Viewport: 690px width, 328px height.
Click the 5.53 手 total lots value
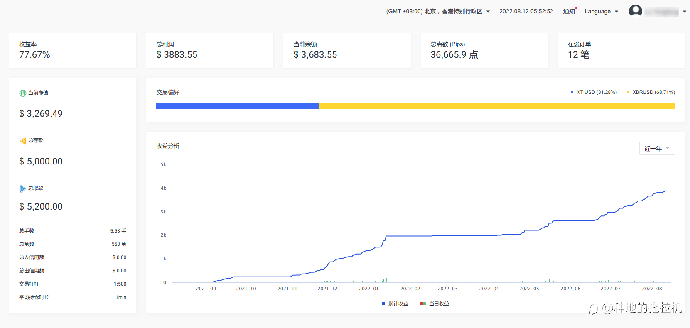coord(118,231)
